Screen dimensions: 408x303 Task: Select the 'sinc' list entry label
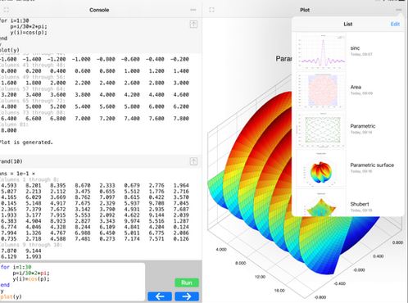(355, 48)
